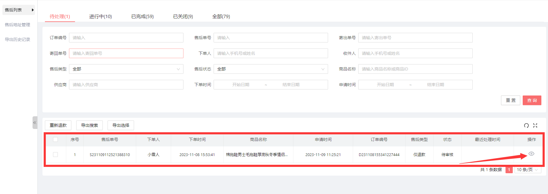Click the refresh table icon

click(526, 126)
